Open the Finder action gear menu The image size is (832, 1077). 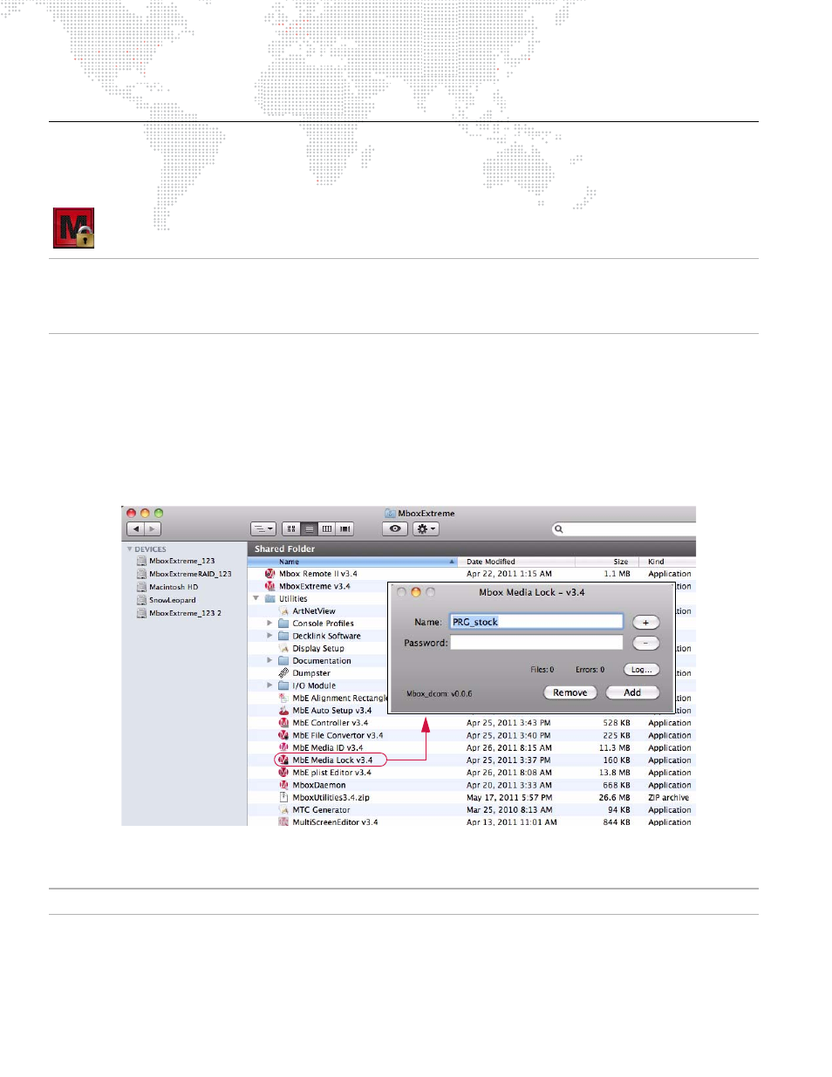pos(426,528)
